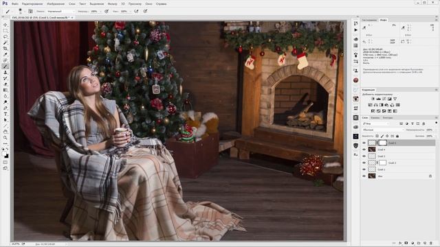Open the Редактирование menu
The height and width of the screenshot is (247, 440).
tap(32, 4)
